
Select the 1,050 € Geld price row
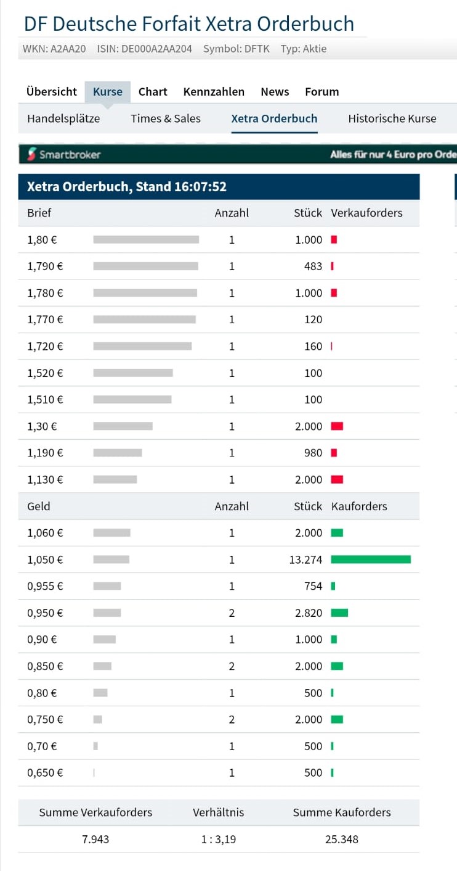coord(45,559)
